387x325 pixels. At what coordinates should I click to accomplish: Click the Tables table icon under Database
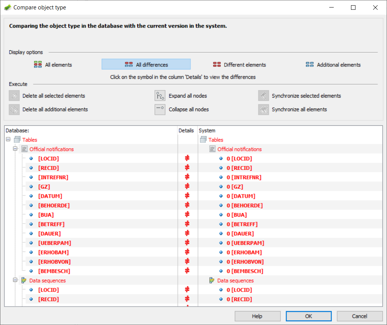click(17, 139)
